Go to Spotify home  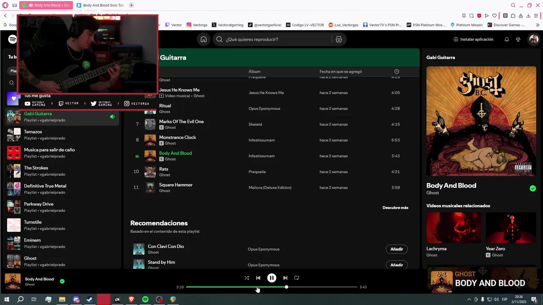point(204,39)
